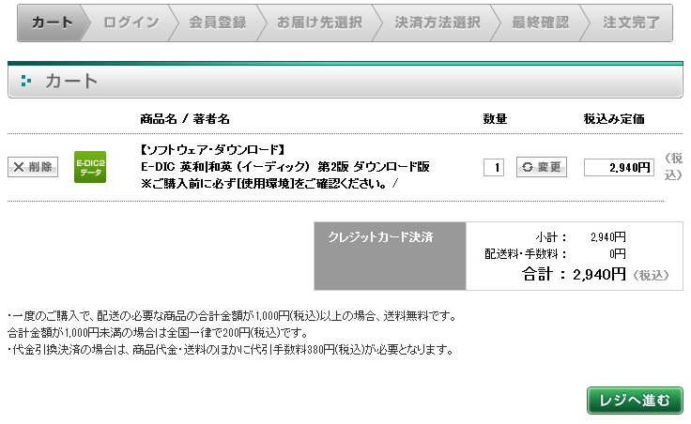Click the 数量 column header
Screen dimensions: 691x424
(495, 119)
